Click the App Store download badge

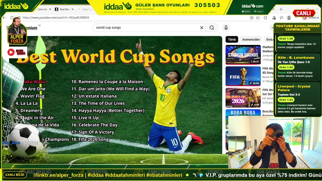[x=246, y=11]
